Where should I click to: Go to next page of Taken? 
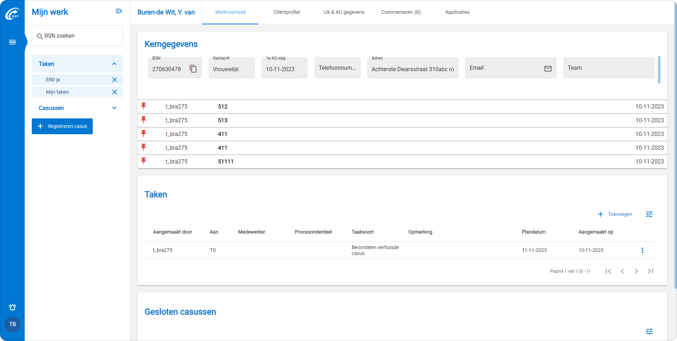coord(636,271)
